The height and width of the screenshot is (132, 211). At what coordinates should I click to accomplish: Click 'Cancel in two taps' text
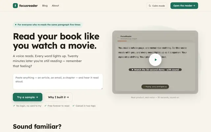[84, 106]
